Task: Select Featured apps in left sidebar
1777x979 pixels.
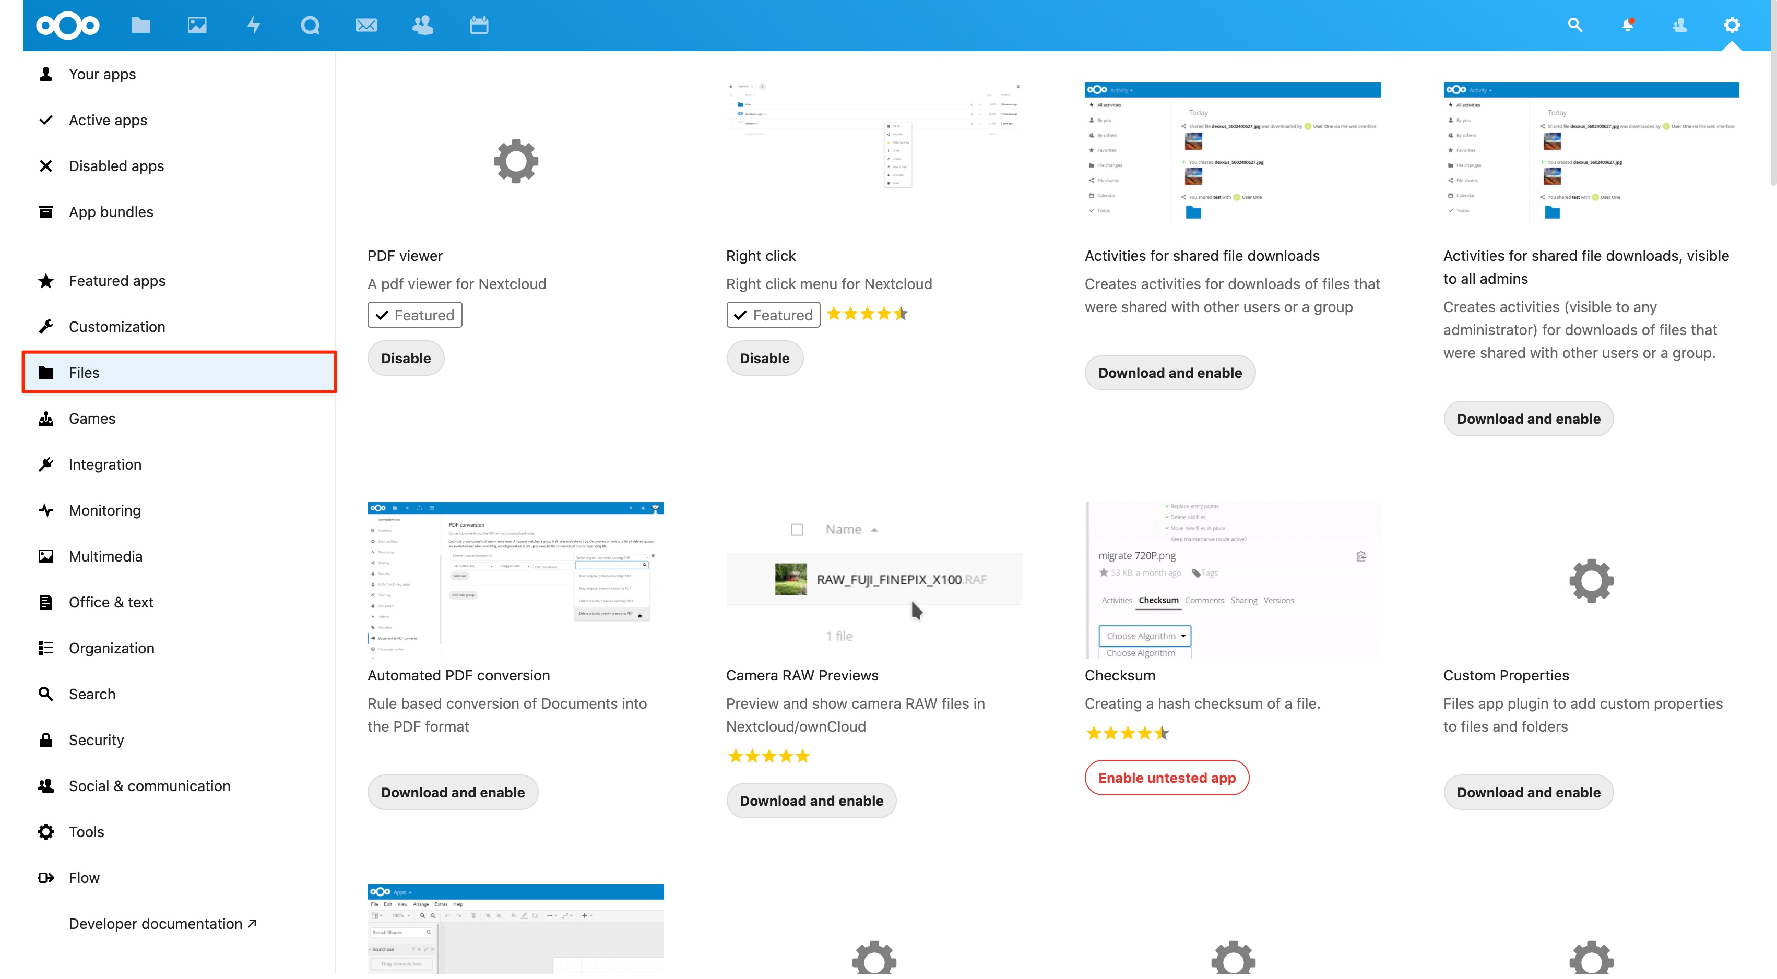Action: 117,280
